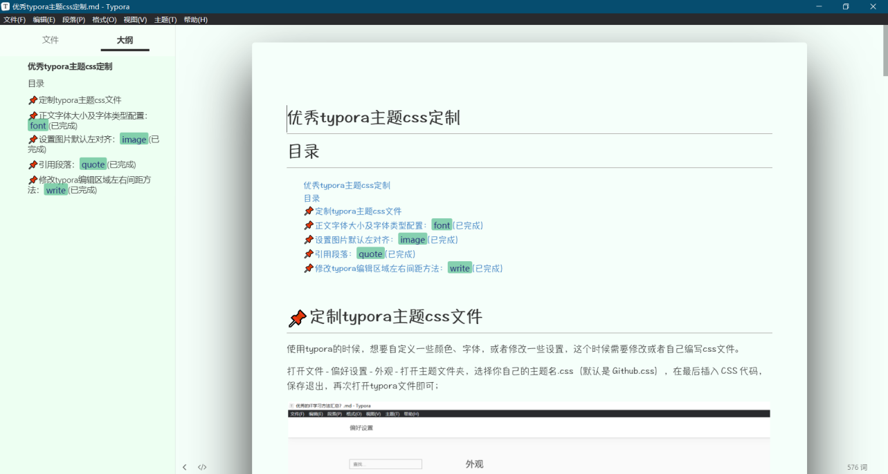The height and width of the screenshot is (474, 888).
Task: Open the 主题(T) menu
Action: pyautogui.click(x=165, y=19)
